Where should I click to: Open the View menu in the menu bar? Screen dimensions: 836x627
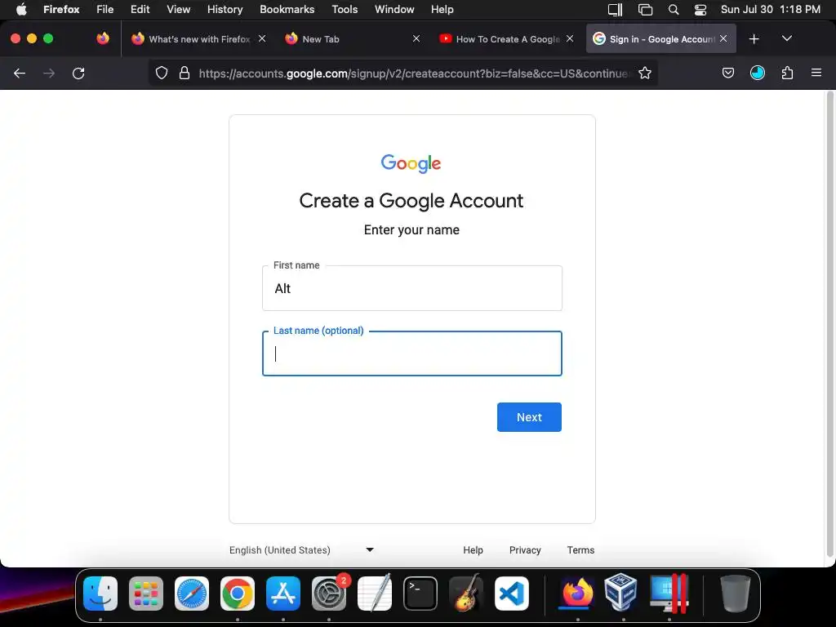click(x=178, y=9)
